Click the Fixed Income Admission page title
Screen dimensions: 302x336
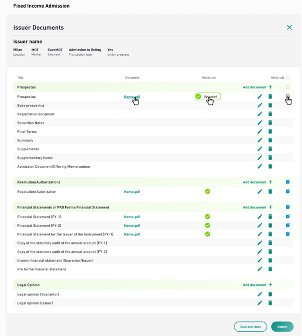coord(41,6)
